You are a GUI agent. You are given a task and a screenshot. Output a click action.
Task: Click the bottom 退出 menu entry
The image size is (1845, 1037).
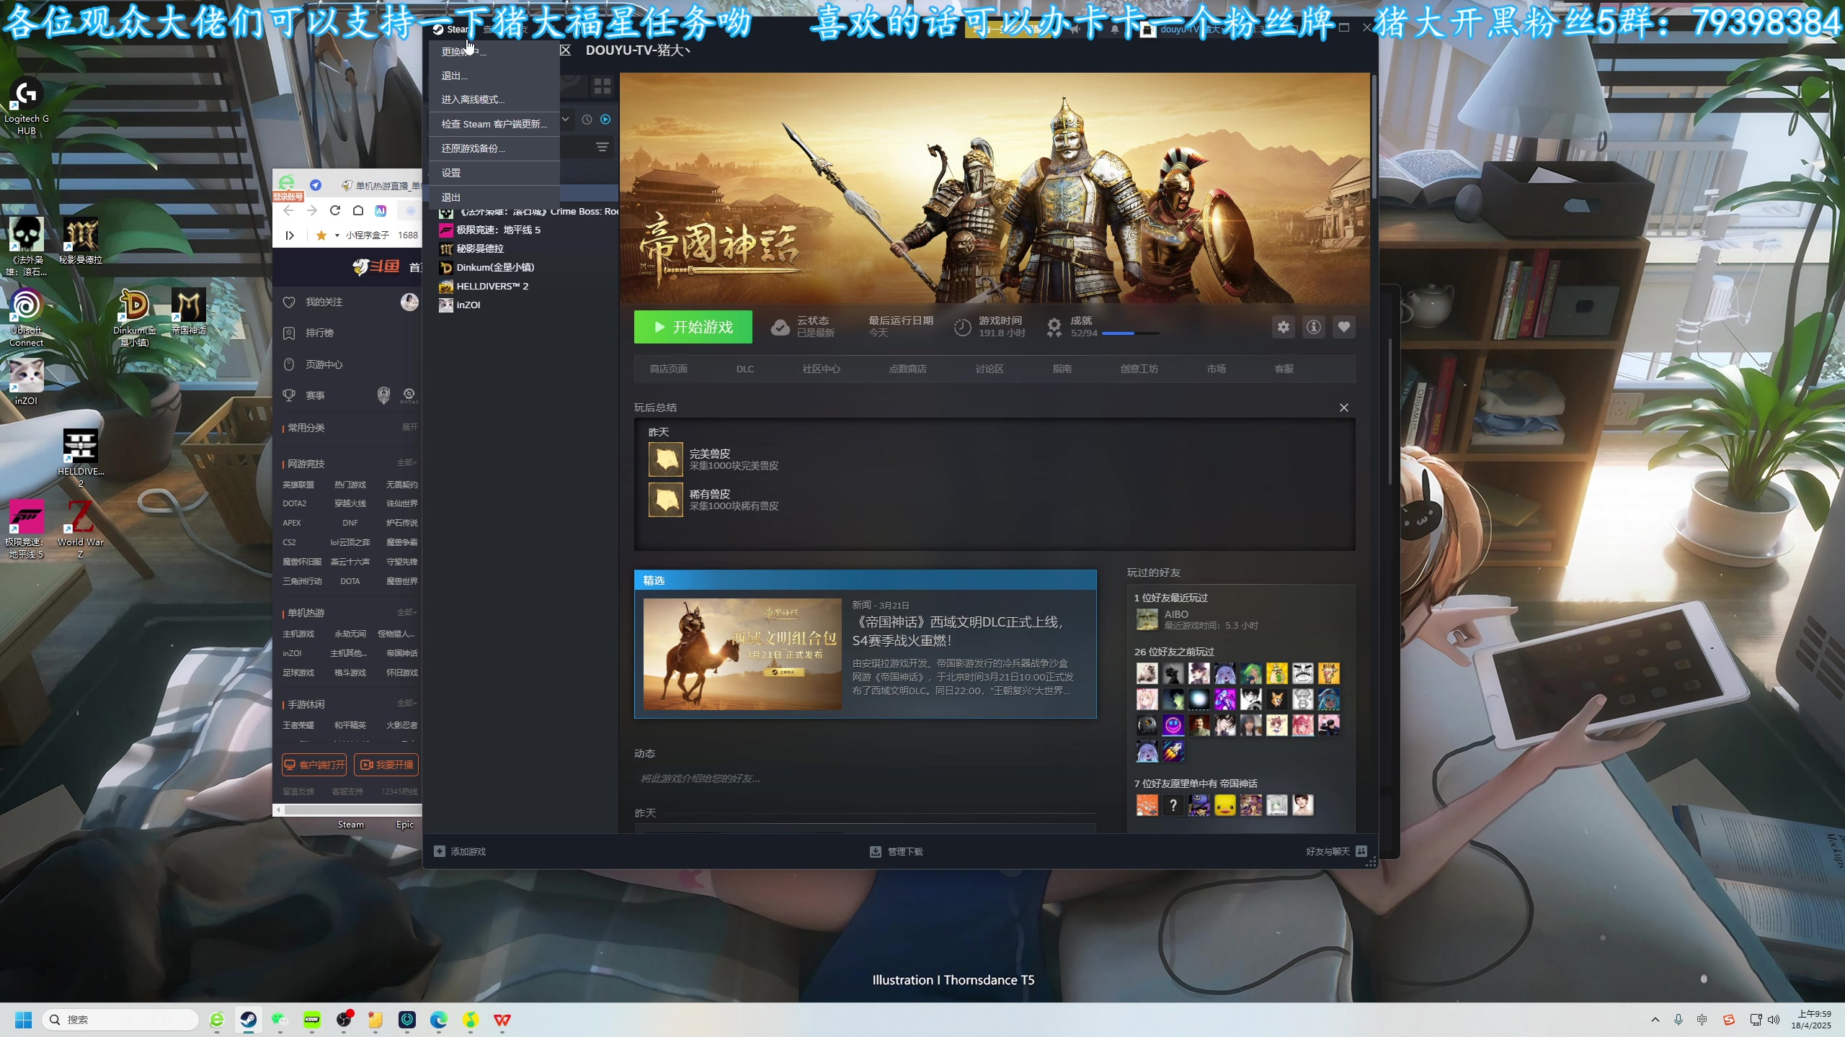[x=451, y=197]
